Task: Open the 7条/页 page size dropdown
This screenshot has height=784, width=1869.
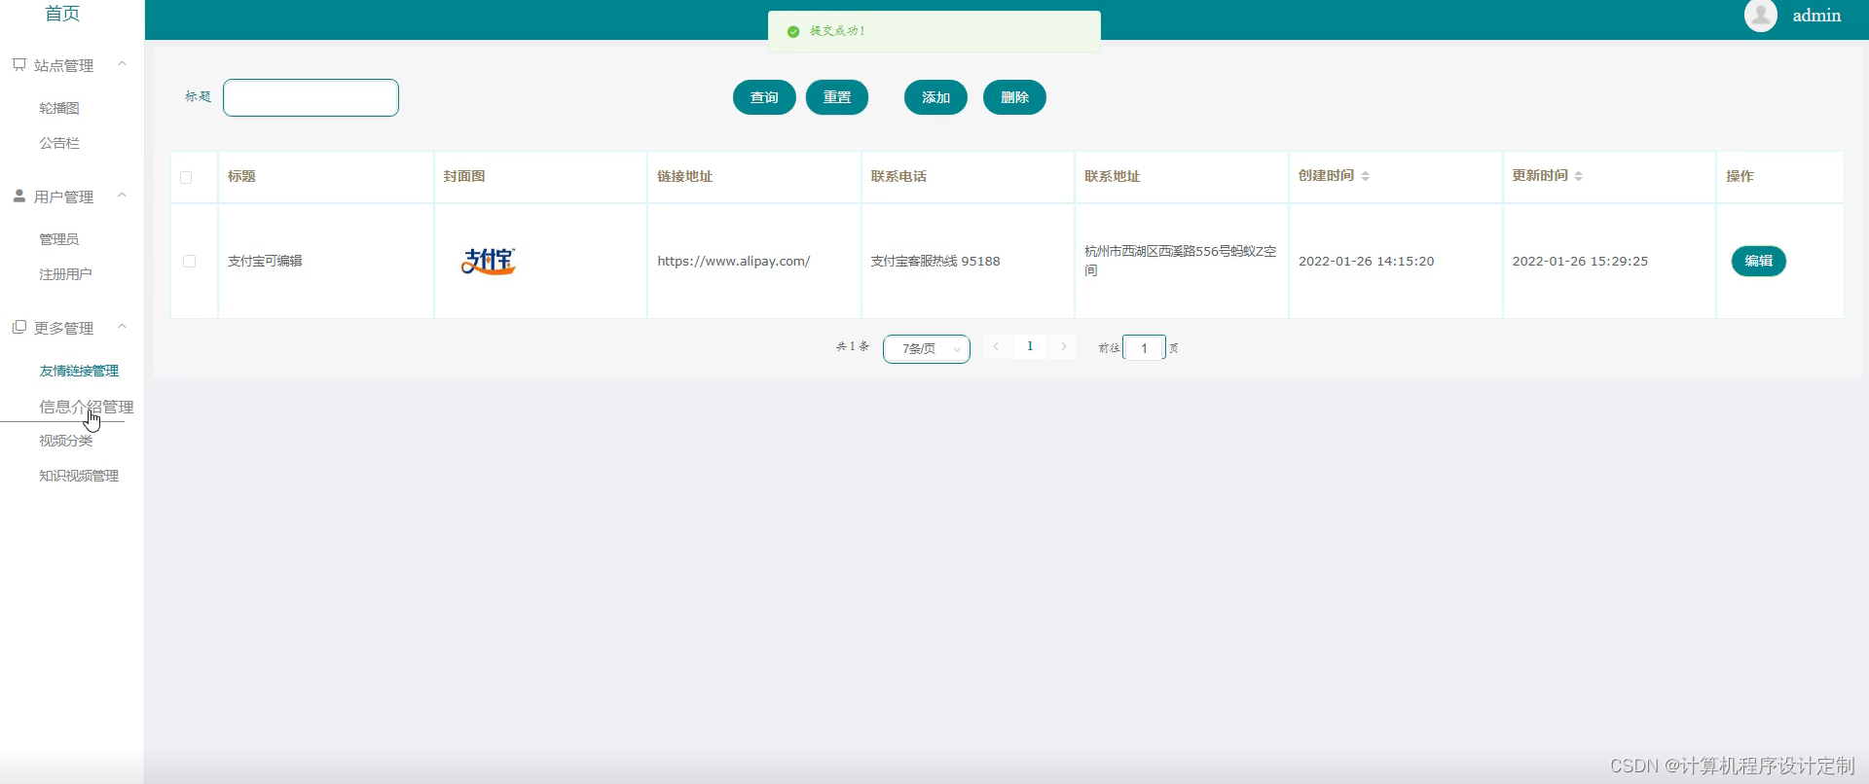Action: 926,348
